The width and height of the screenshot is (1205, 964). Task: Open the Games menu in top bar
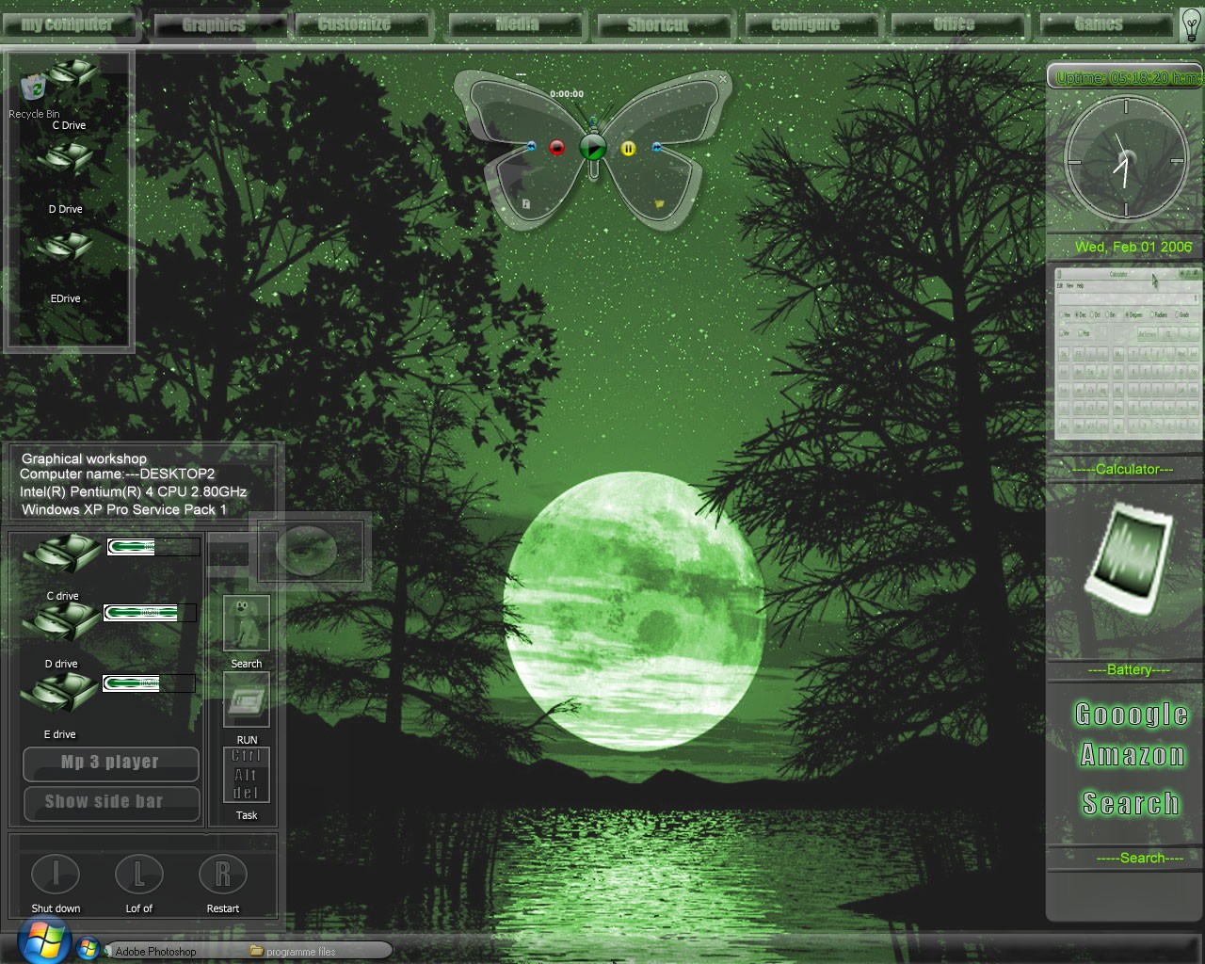point(1099,24)
